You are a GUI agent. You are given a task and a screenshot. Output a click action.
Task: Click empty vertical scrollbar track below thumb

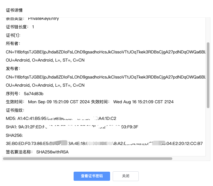pyautogui.click(x=208, y=132)
